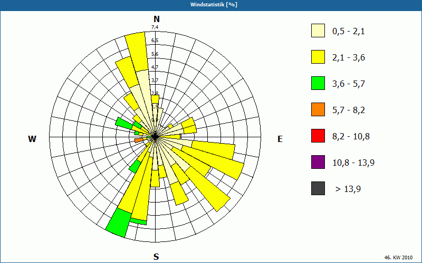Viewport: 422px width, 263px height.
Task: Click the '> 13,9' legend text
Action: tap(348, 189)
